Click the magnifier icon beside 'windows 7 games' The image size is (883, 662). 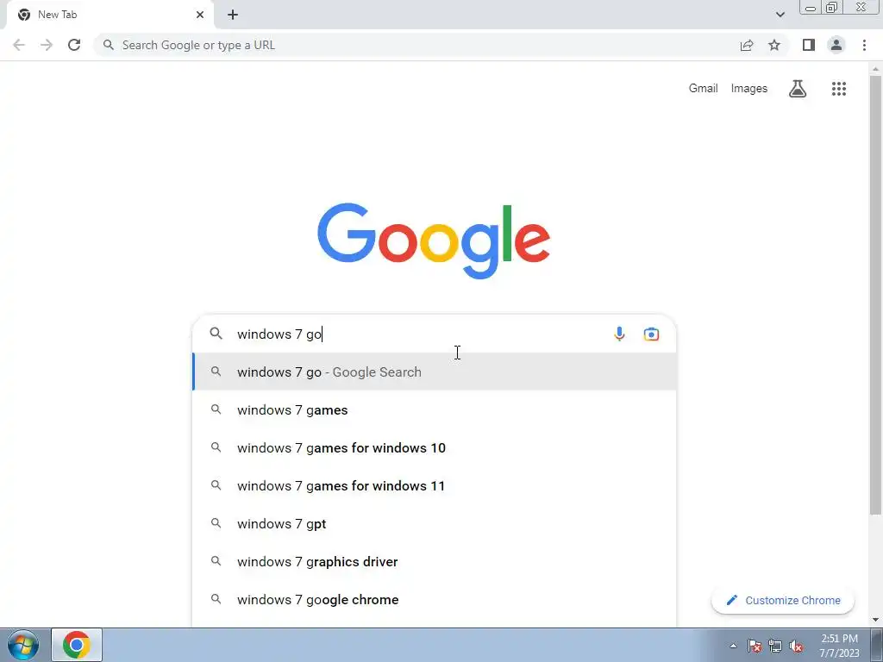pos(216,409)
